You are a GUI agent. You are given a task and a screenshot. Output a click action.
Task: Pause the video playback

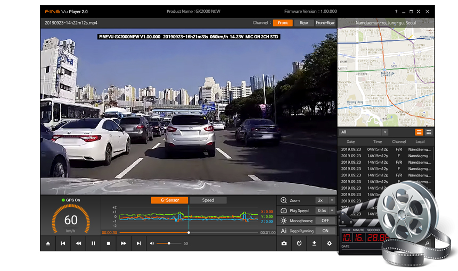[x=93, y=243]
